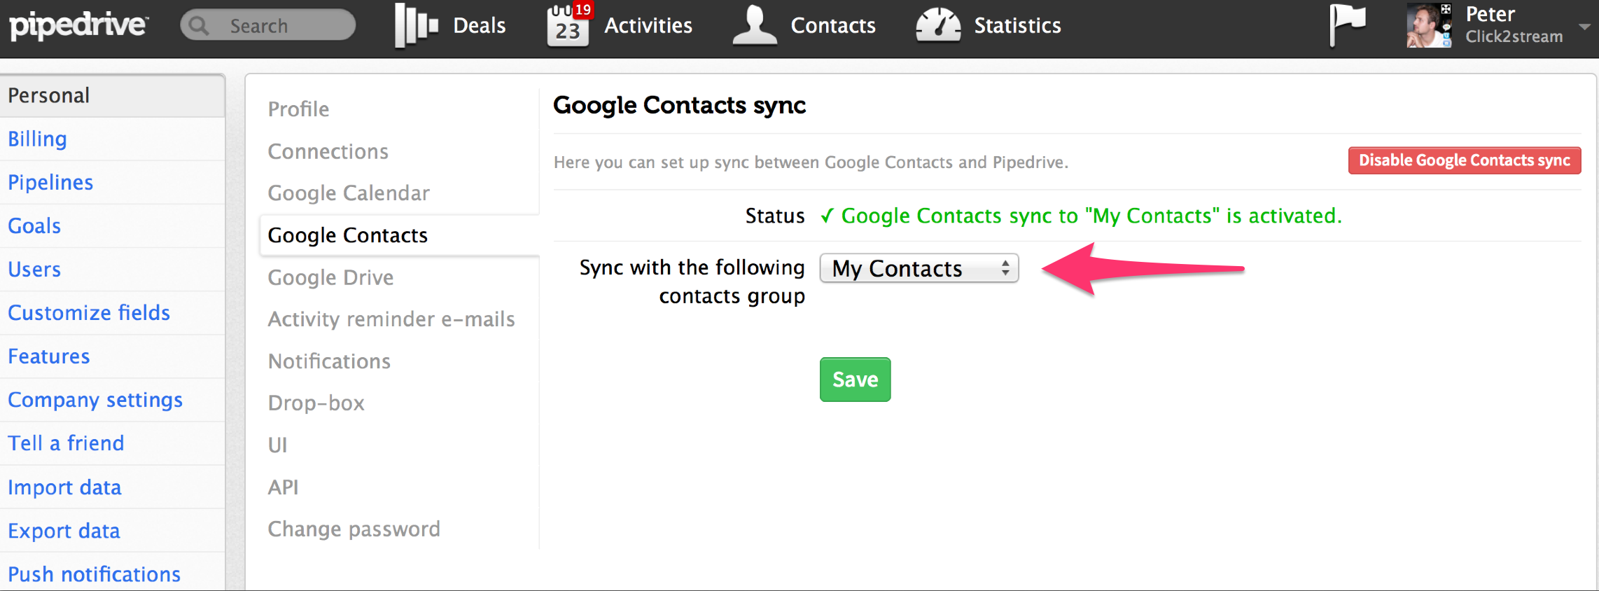Click the Deals pipeline icon
Viewport: 1599px width, 591px height.
pyautogui.click(x=416, y=26)
